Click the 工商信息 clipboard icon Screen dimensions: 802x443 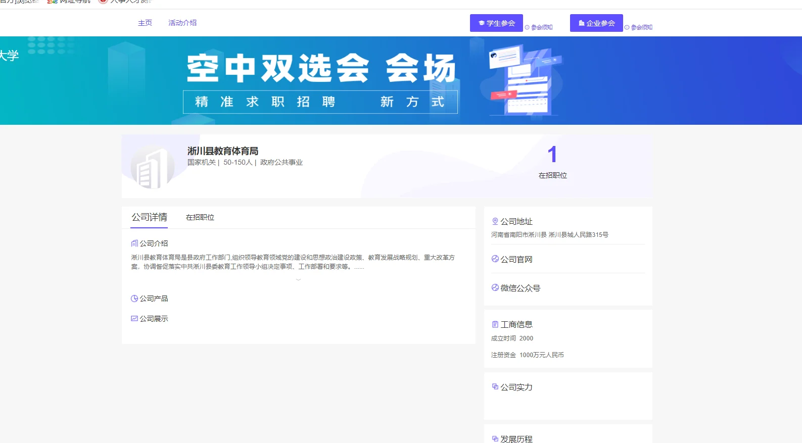tap(495, 324)
